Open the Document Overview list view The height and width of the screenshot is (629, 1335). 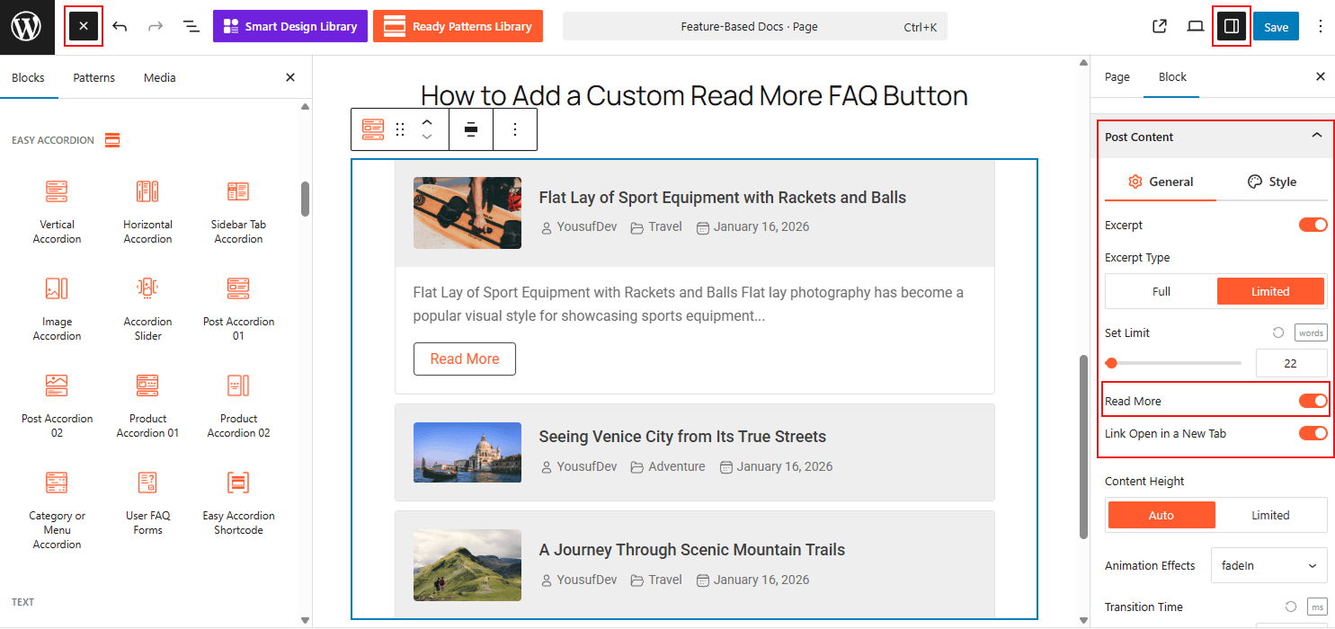click(x=191, y=26)
